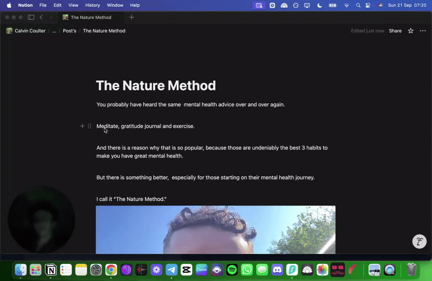
Task: Expand the collapsed breadcrumb ellipsis
Action: tap(54, 31)
